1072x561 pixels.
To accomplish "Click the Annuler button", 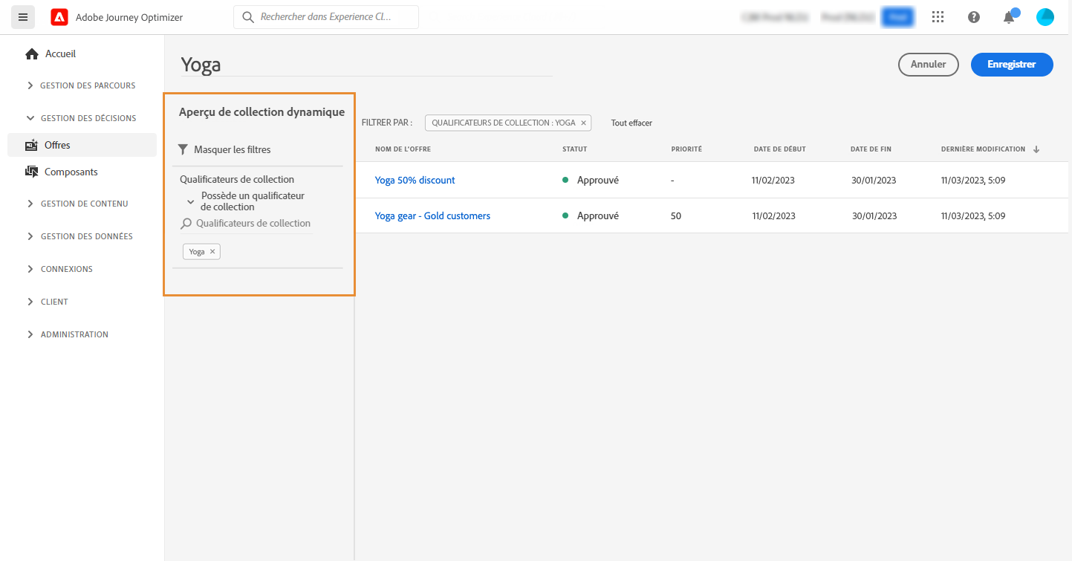I will click(x=928, y=65).
